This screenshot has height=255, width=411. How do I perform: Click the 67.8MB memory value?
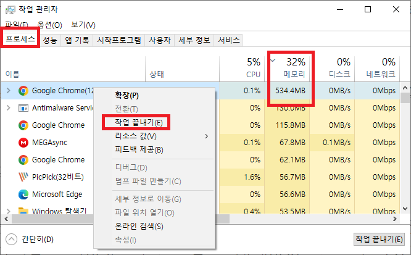(x=293, y=143)
